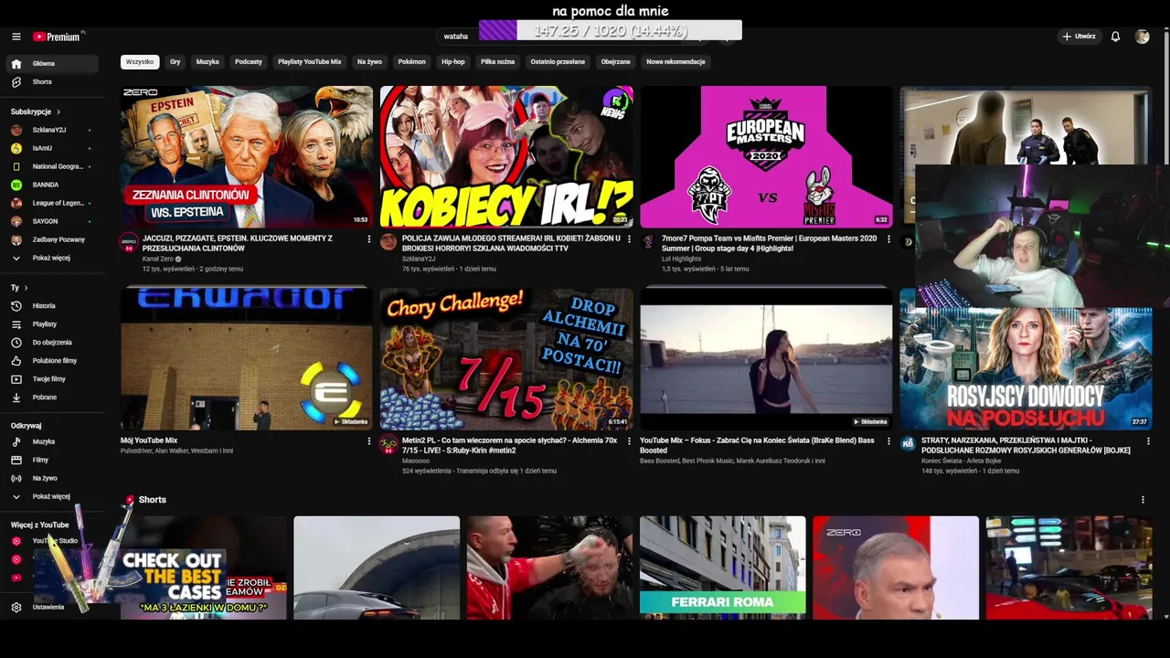Open Koniec Świata - Arleta Bojke channel link
The height and width of the screenshot is (658, 1170).
pyautogui.click(x=962, y=461)
